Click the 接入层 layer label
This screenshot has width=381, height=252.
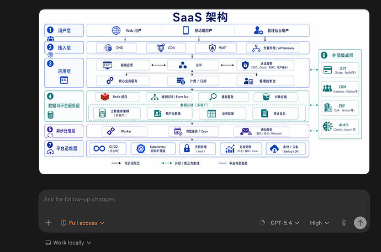[64, 48]
